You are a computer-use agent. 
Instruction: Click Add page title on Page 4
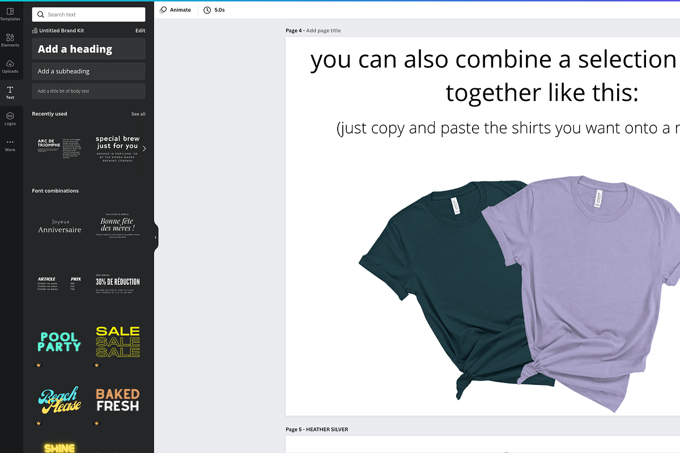coord(324,31)
